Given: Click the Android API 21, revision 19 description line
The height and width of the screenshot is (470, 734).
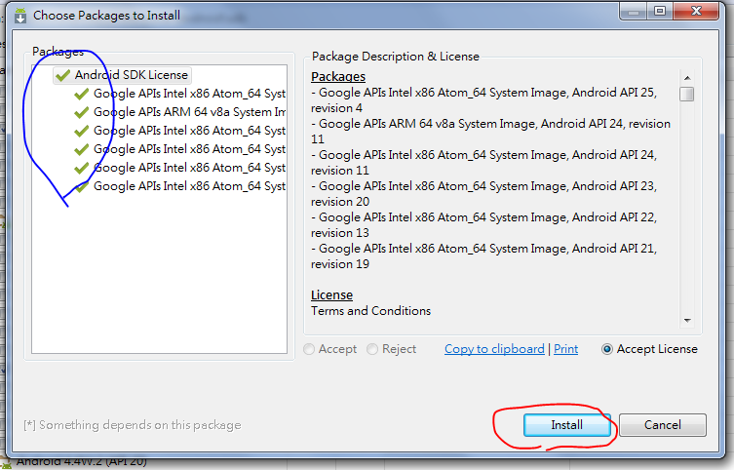Looking at the screenshot, I should 484,256.
